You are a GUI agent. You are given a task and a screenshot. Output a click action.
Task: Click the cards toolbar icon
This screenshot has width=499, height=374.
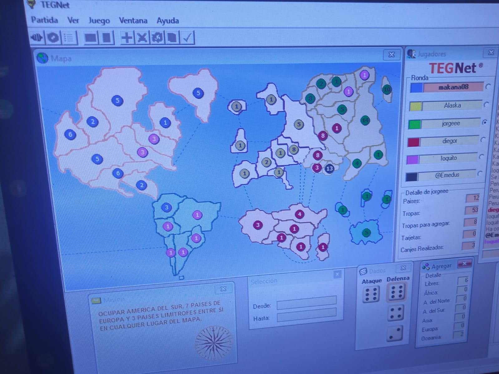[x=172, y=38]
